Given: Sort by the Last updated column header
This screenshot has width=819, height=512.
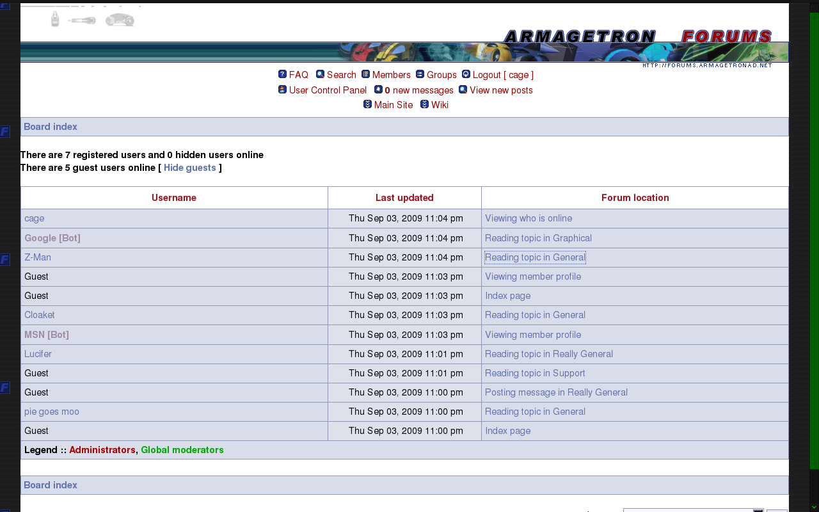Looking at the screenshot, I should pos(404,198).
